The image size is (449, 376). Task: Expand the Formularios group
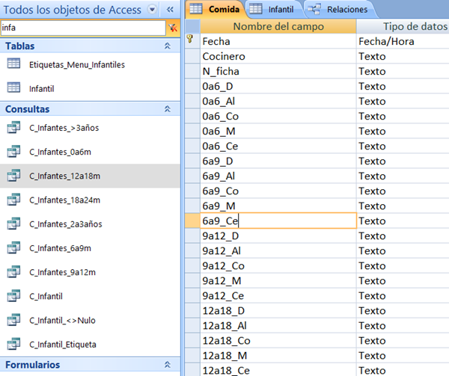tap(168, 365)
